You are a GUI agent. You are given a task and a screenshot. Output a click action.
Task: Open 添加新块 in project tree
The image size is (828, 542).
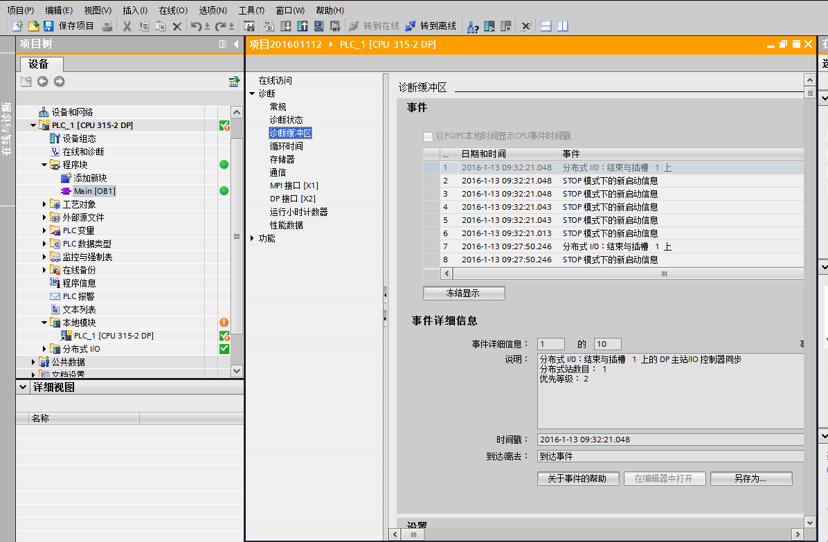(x=90, y=178)
